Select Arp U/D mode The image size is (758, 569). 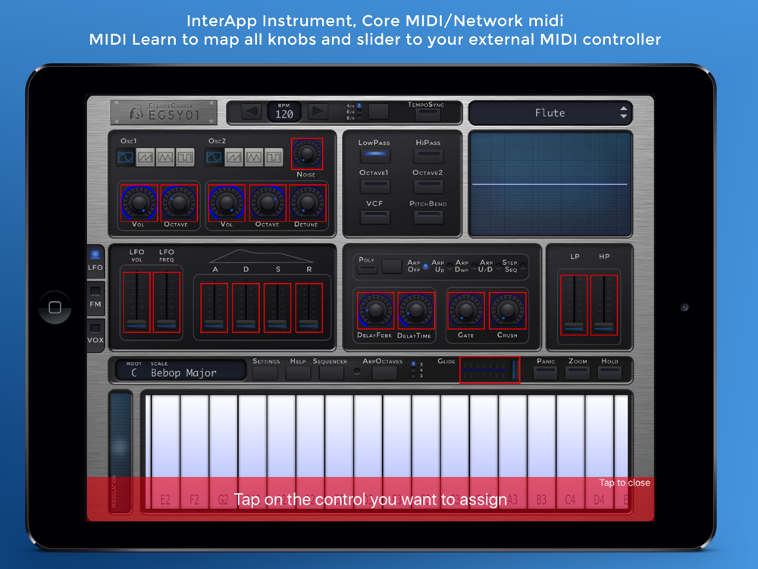499,266
